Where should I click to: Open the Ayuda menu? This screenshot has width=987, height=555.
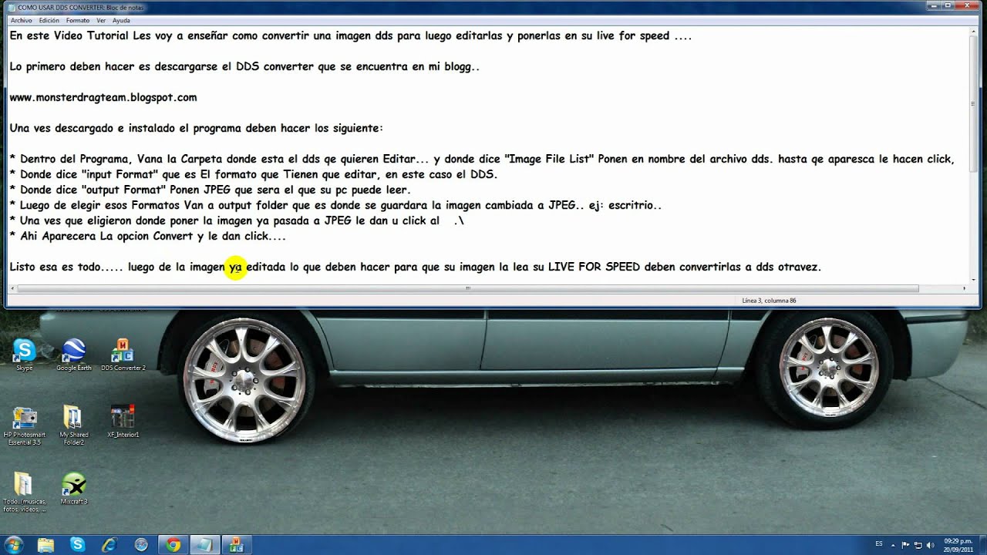tap(121, 21)
